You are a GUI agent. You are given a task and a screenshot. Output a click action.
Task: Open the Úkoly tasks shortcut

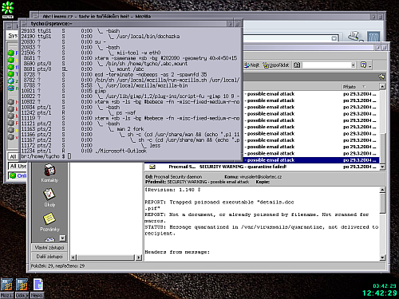click(x=49, y=197)
